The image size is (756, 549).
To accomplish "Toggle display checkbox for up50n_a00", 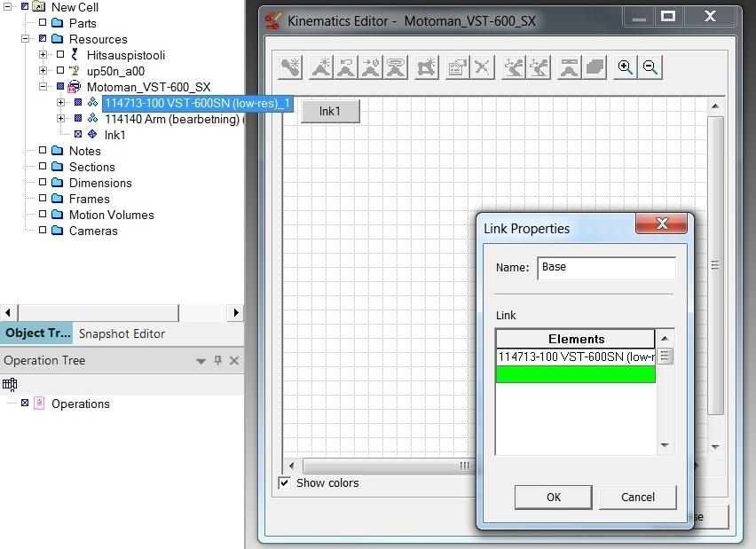I will tap(60, 70).
